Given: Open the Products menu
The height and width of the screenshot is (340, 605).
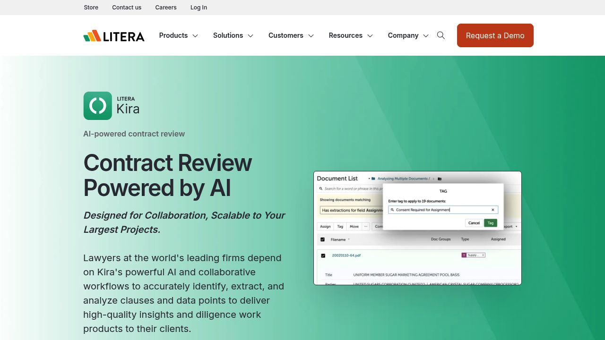Looking at the screenshot, I should click(x=173, y=35).
